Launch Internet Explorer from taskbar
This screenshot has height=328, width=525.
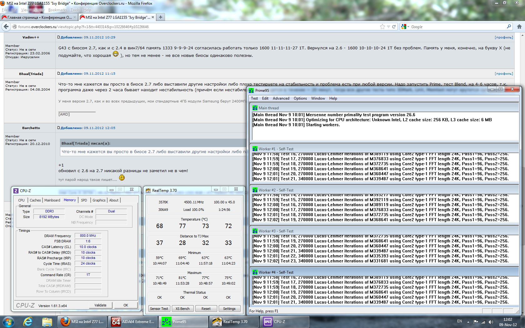pyautogui.click(x=28, y=322)
